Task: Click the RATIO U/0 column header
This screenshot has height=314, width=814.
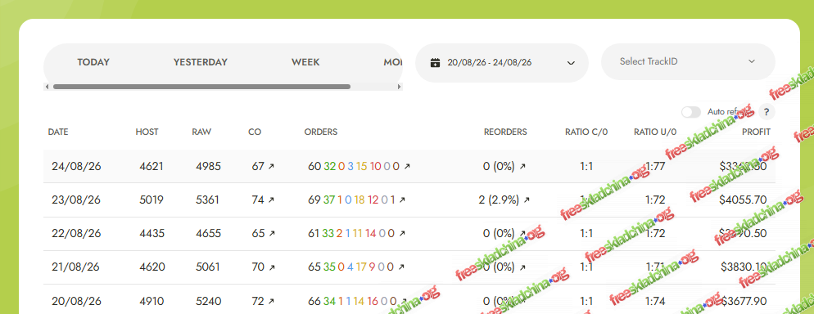Action: pyautogui.click(x=655, y=132)
